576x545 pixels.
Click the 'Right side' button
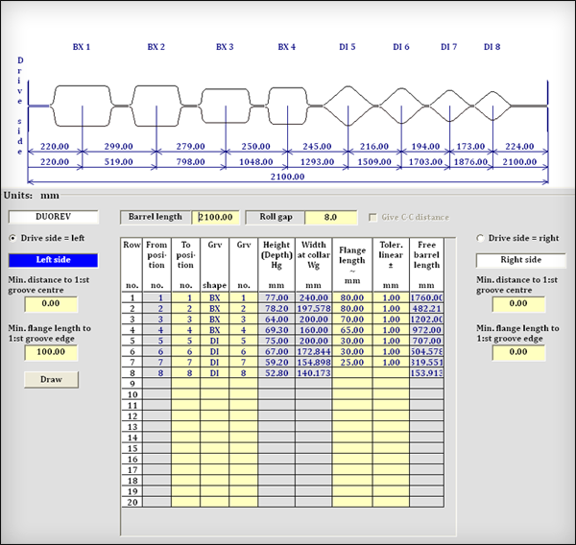pos(521,260)
